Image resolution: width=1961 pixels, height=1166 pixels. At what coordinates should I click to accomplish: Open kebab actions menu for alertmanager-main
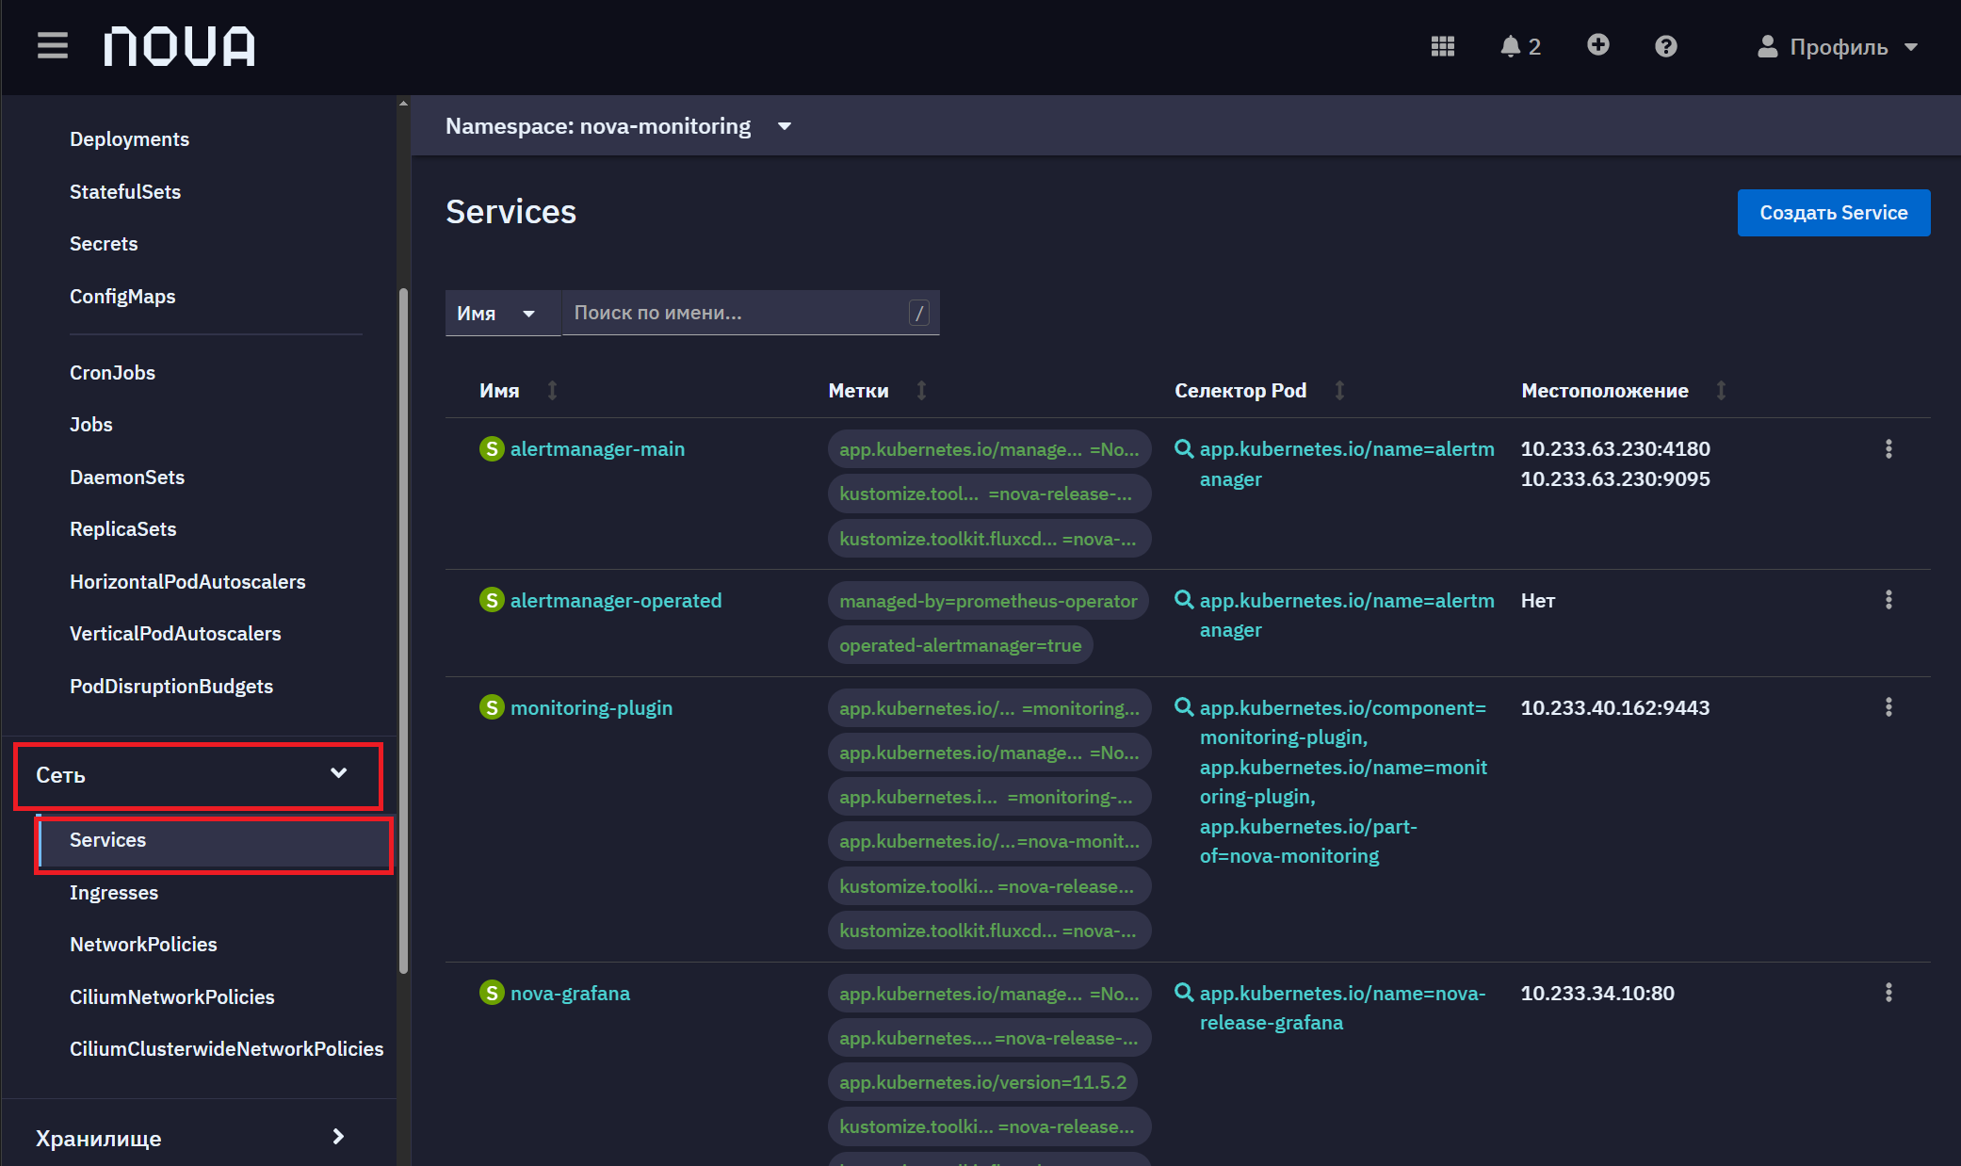pyautogui.click(x=1888, y=449)
